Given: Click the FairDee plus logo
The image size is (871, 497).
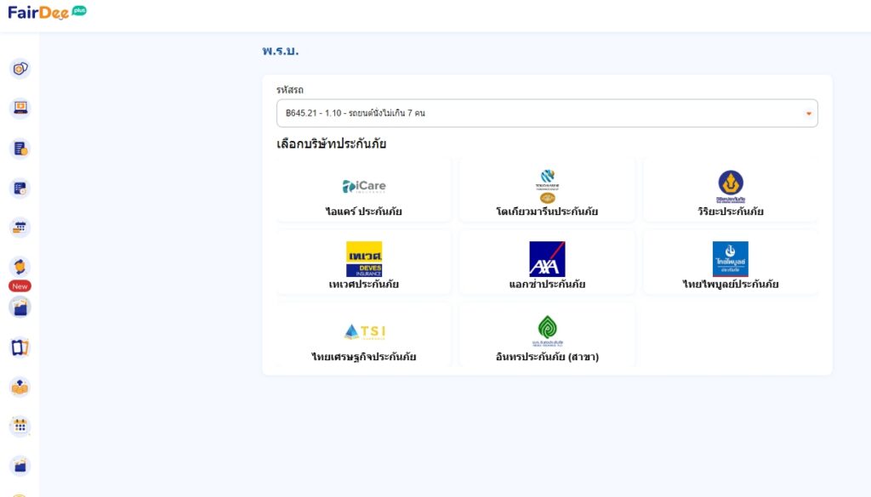Looking at the screenshot, I should click(x=47, y=13).
